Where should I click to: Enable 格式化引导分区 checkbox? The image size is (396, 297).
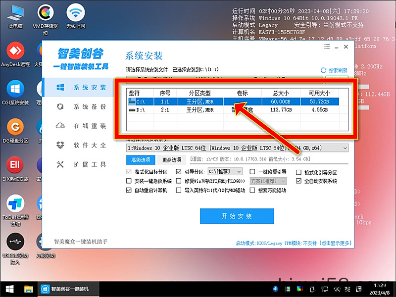click(x=298, y=172)
